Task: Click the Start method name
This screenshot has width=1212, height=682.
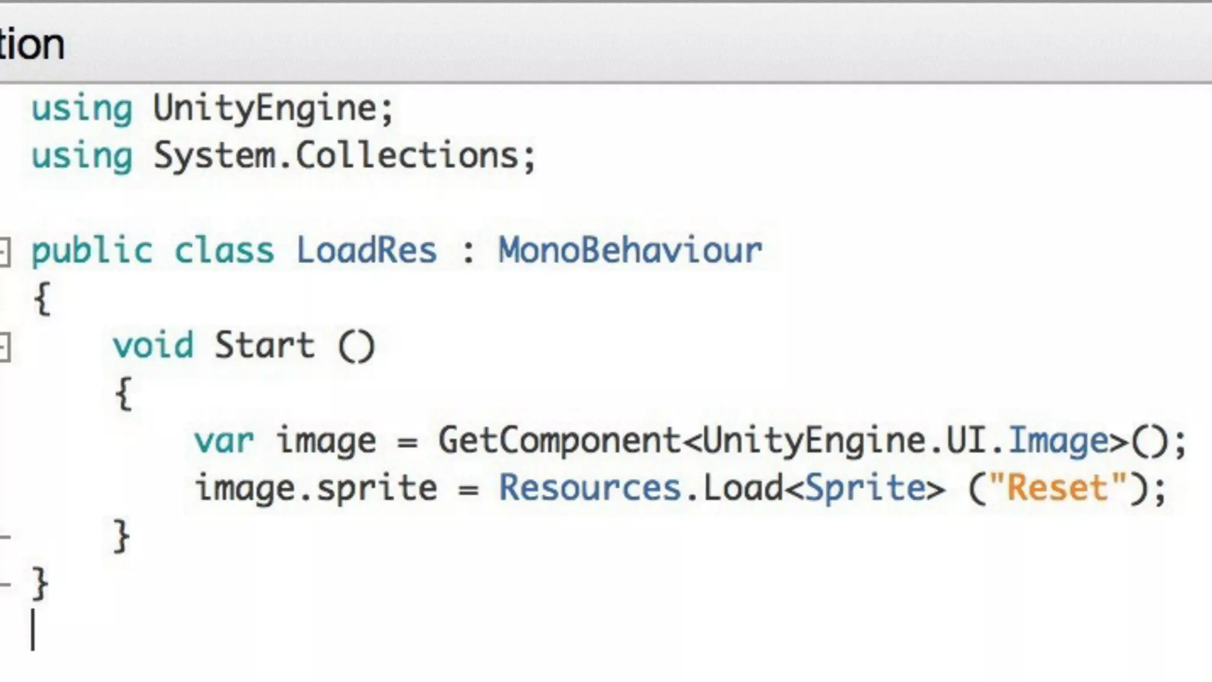Action: 264,345
